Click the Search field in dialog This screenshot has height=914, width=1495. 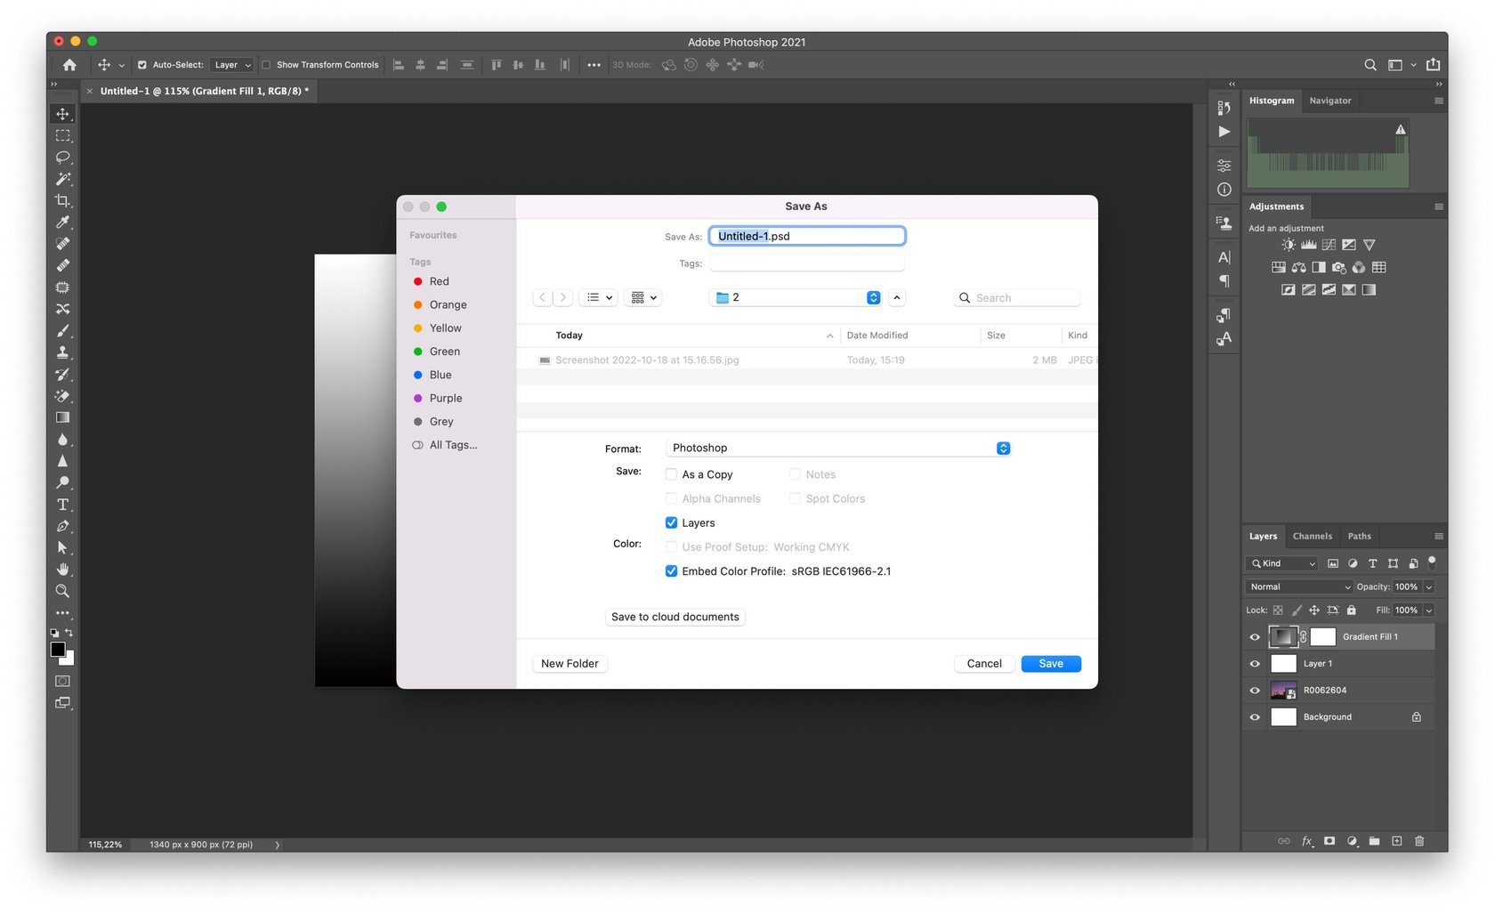(1017, 298)
